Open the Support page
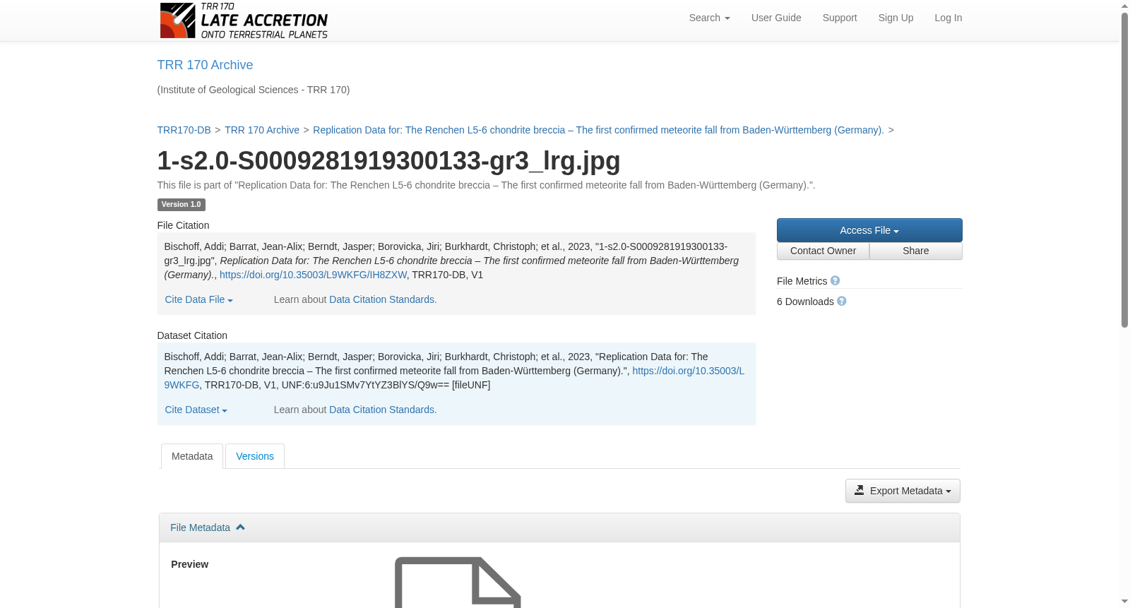Image resolution: width=1130 pixels, height=608 pixels. coord(840,18)
